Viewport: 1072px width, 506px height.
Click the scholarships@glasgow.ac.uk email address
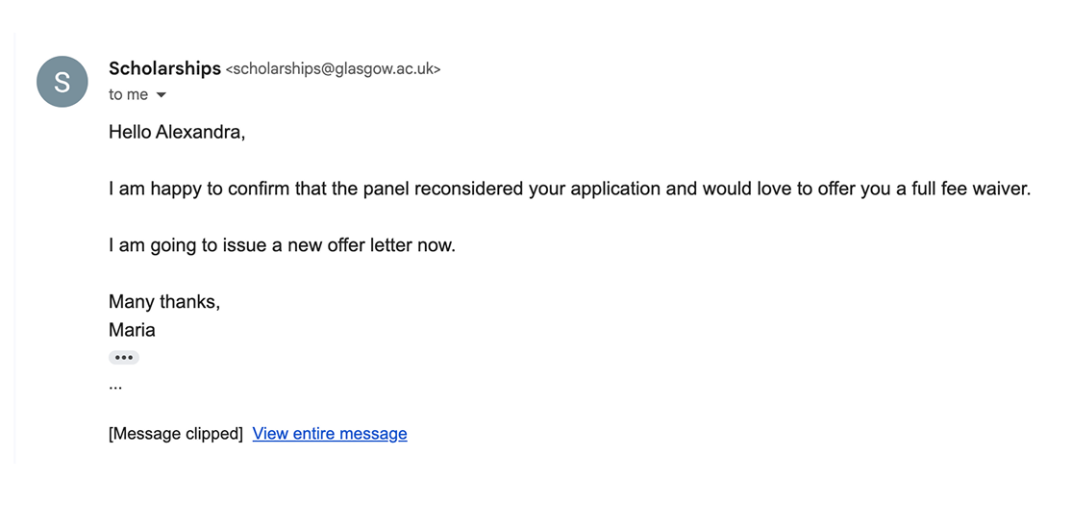[x=333, y=69]
